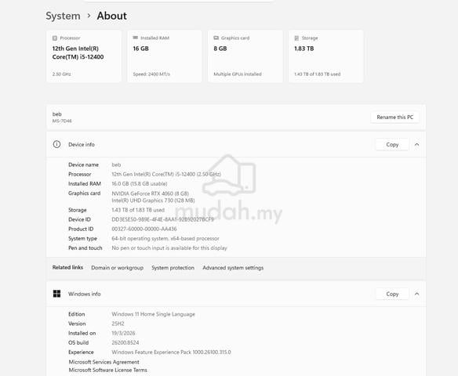Click the Graphics card icon

[x=216, y=38]
